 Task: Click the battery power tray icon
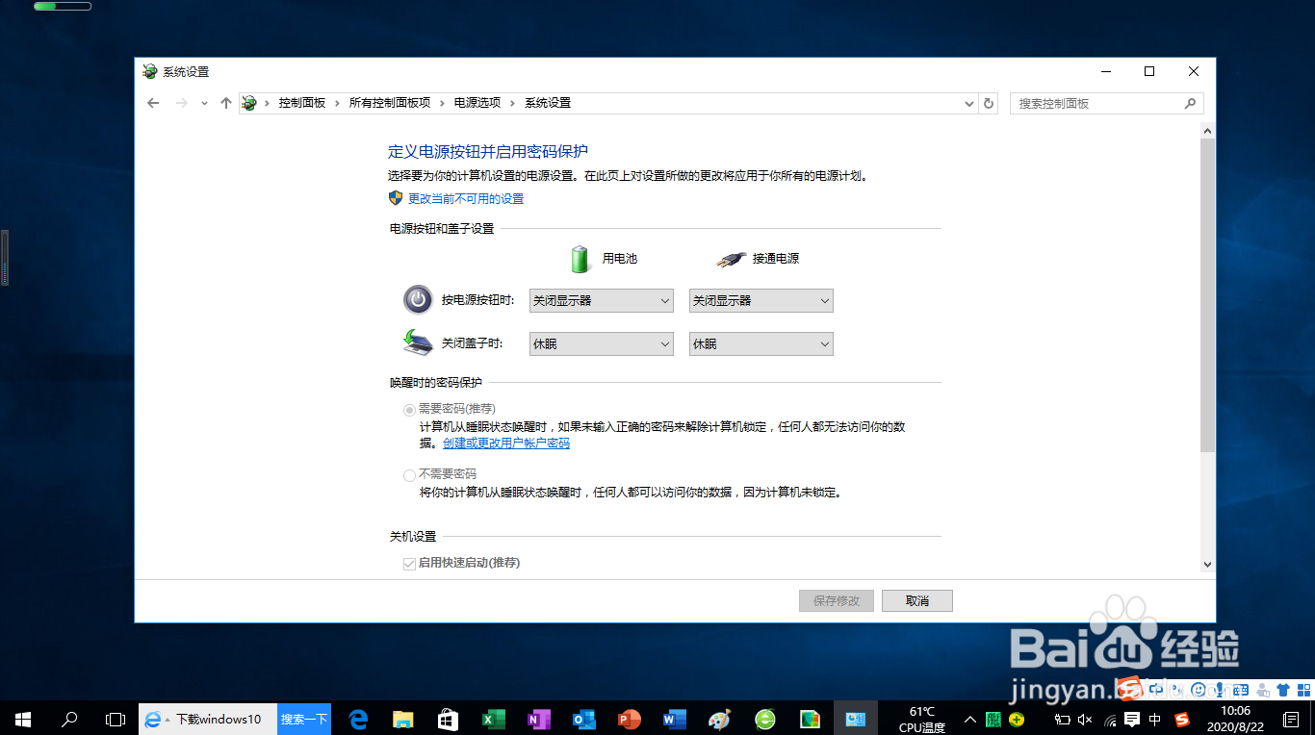click(x=1062, y=720)
